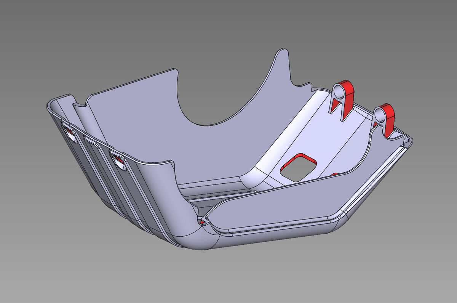Click the pointed peak atop the rear wall
457x303 pixels.
[x=282, y=51]
